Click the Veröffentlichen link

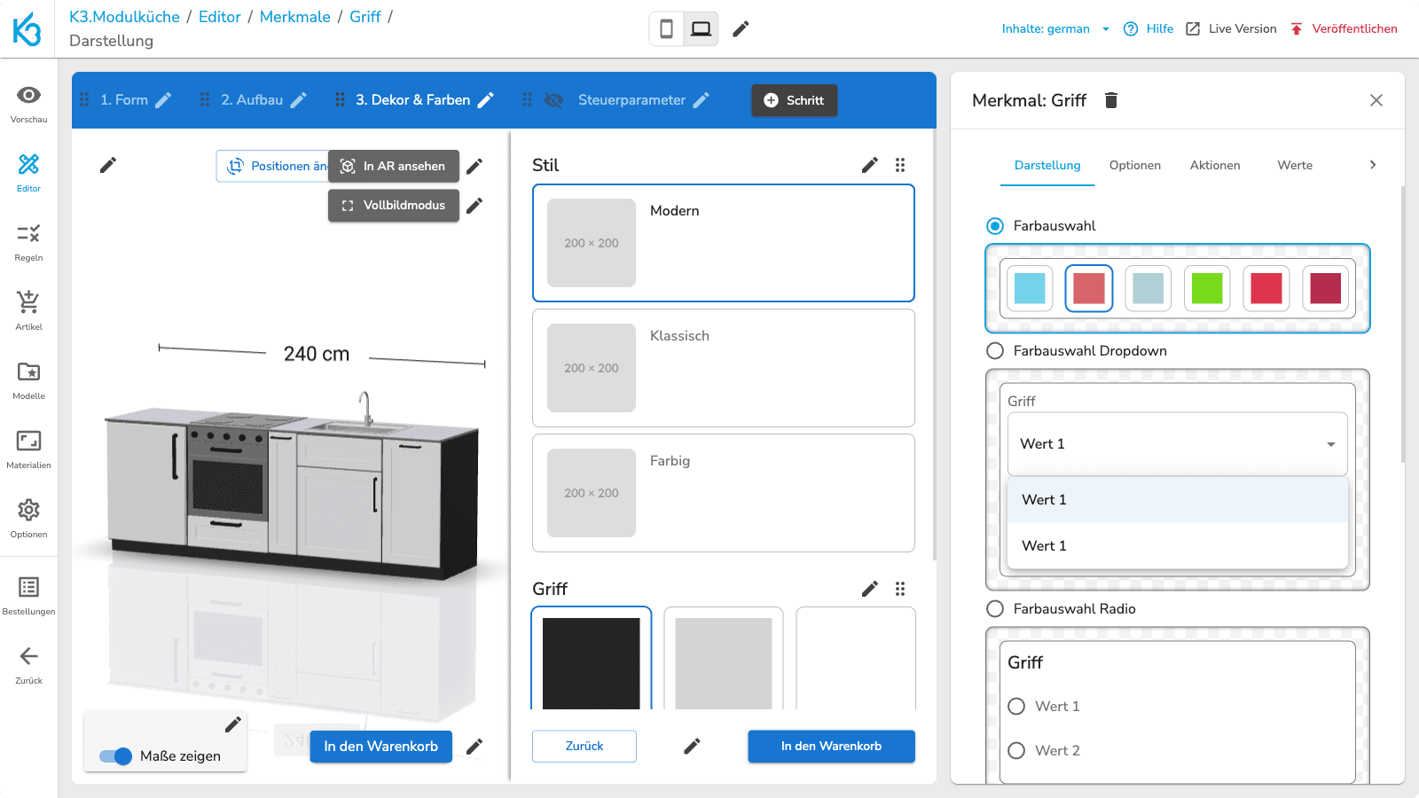coord(1344,29)
